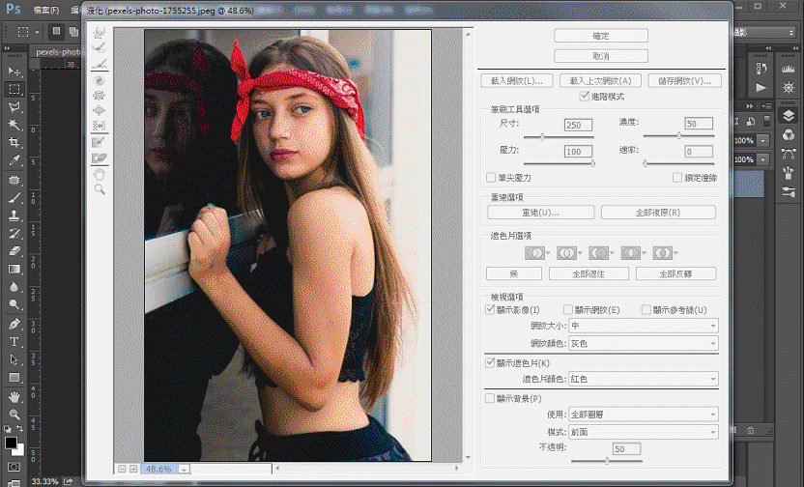Screen dimensions: 804x487
Task: Select the Smooth tool in Liquify toolbar
Action: tap(100, 64)
